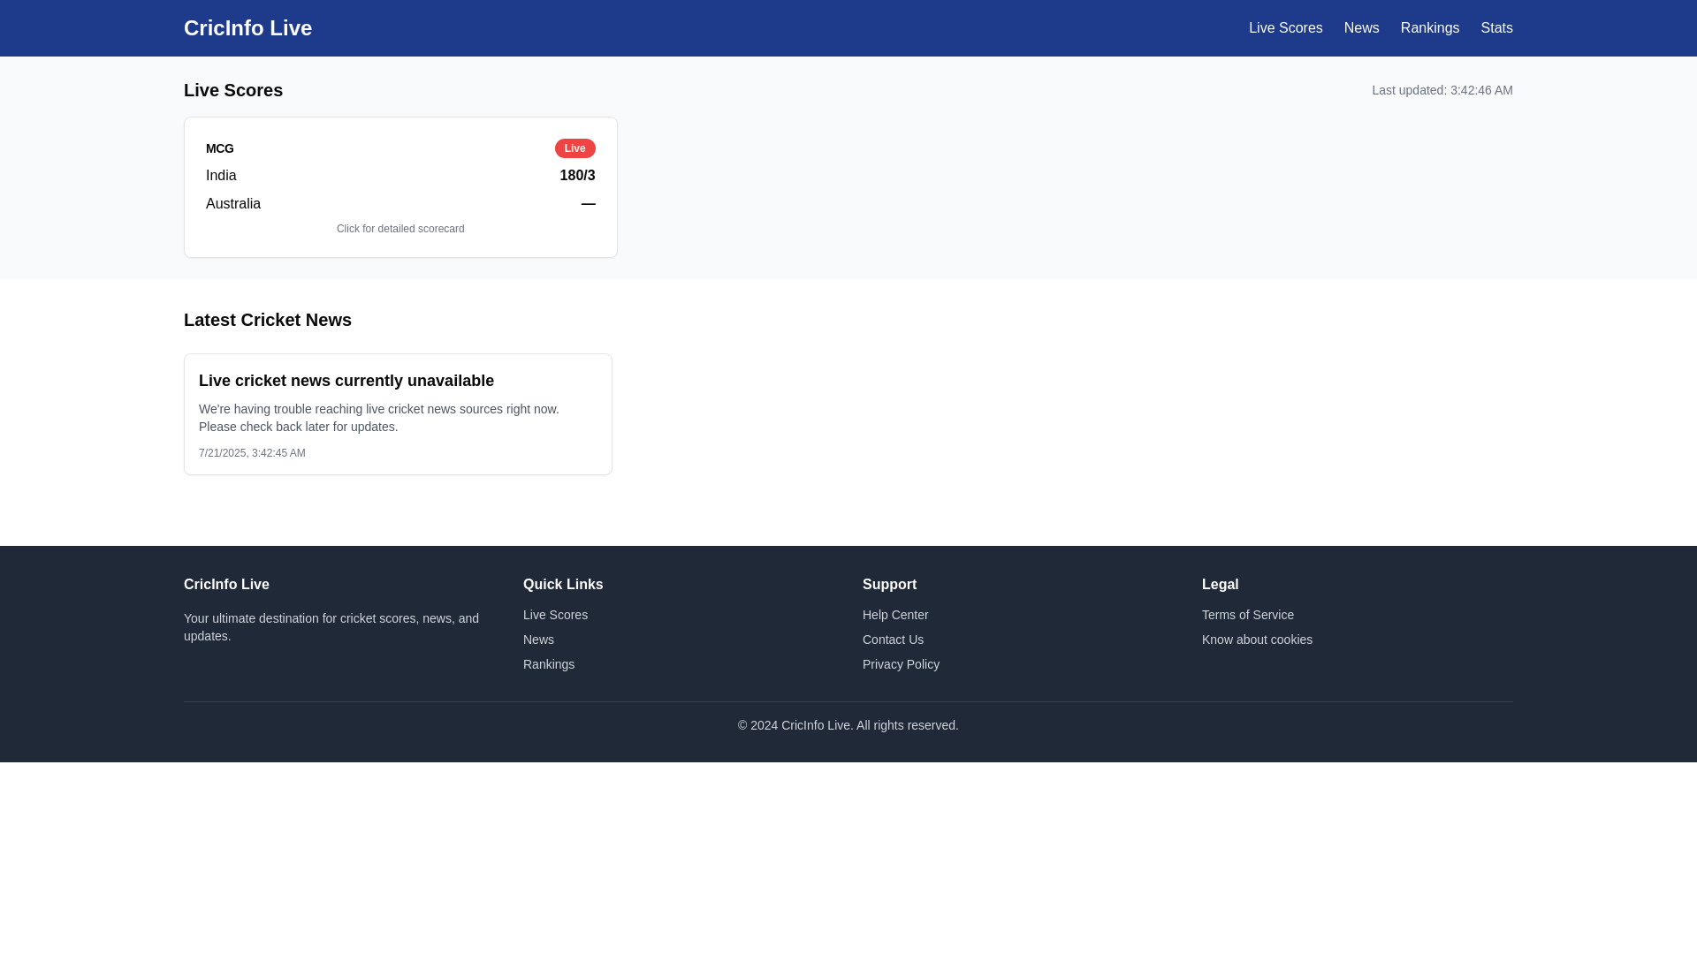Image resolution: width=1697 pixels, height=954 pixels.
Task: Click the footer tagline about cricket scores
Action: point(331,627)
